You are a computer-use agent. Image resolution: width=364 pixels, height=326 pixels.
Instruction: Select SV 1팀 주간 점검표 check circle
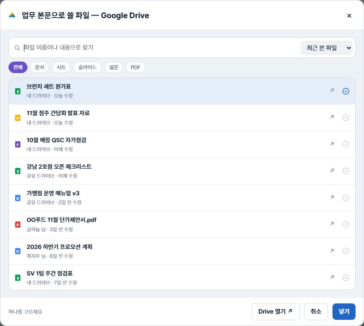(x=346, y=278)
